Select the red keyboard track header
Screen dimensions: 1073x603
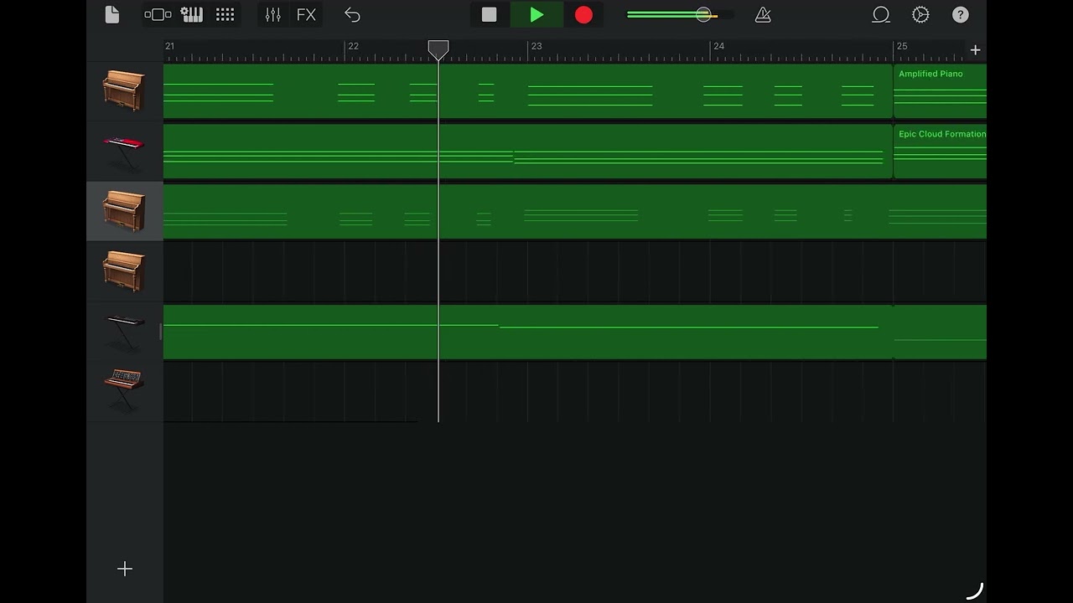coord(125,152)
